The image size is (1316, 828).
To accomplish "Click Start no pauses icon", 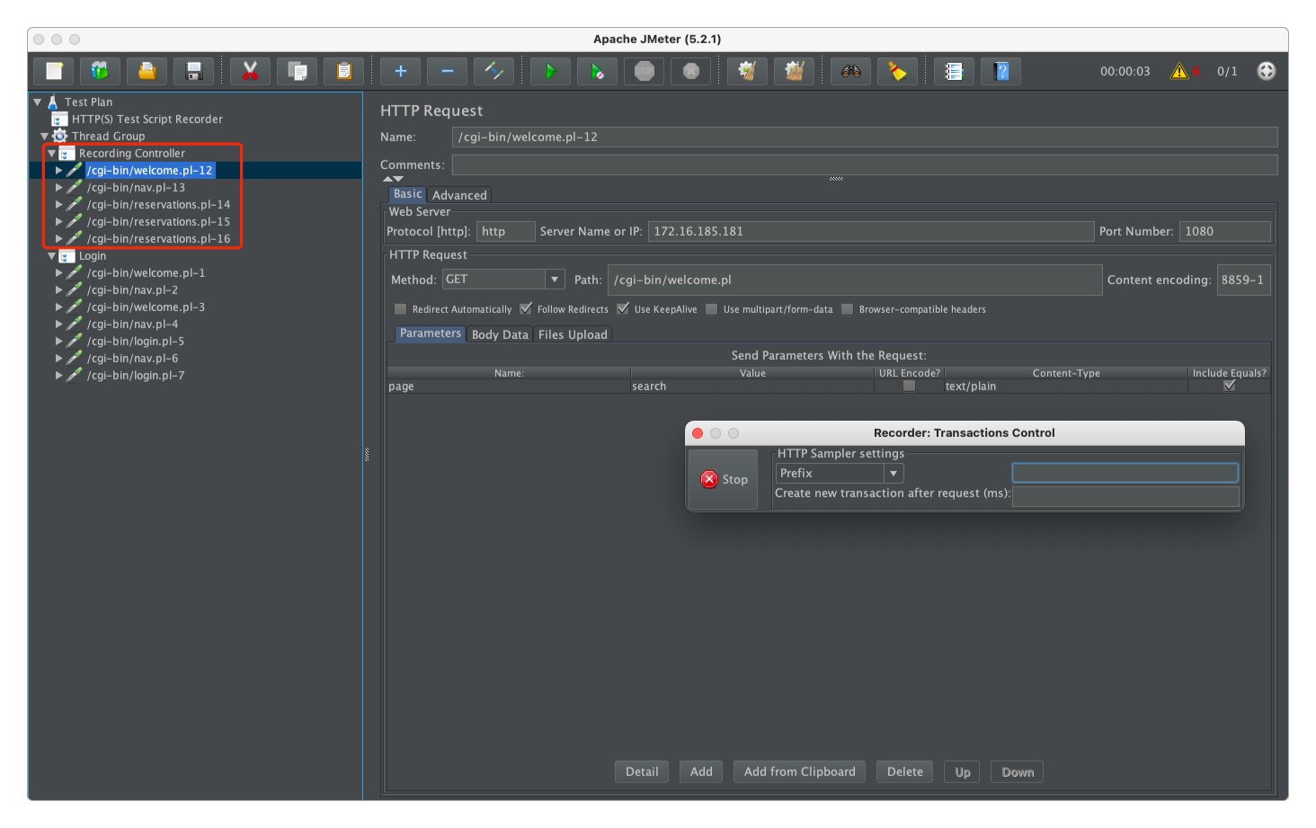I will 597,71.
